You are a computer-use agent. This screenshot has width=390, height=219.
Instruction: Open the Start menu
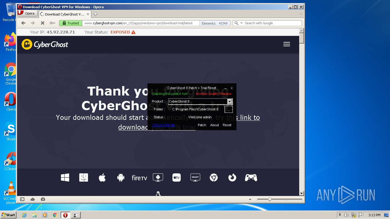(x=8, y=215)
